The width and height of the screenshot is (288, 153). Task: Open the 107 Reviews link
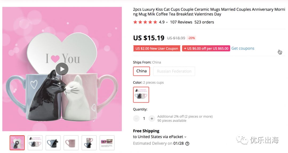(181, 22)
